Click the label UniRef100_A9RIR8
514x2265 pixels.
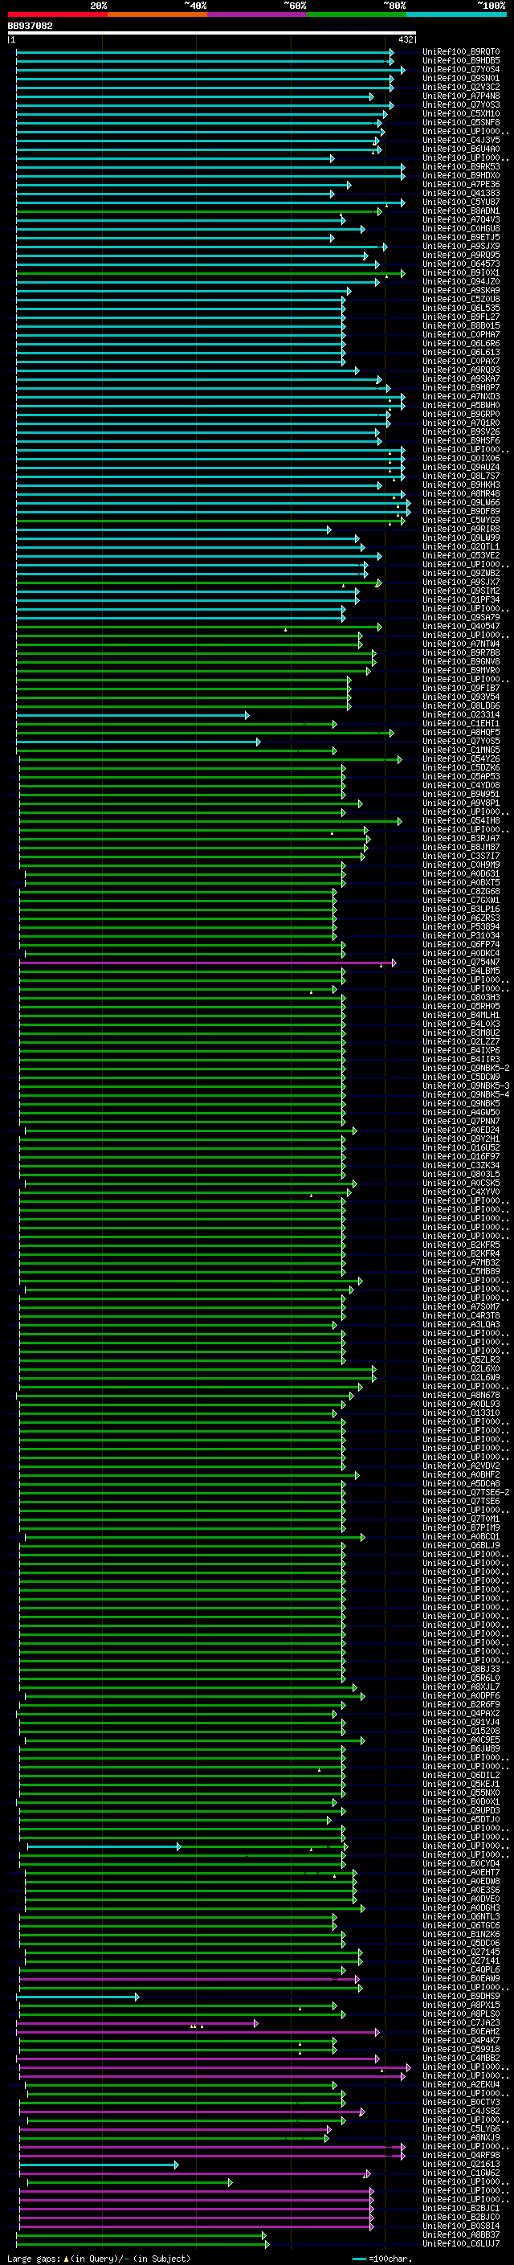coord(461,529)
